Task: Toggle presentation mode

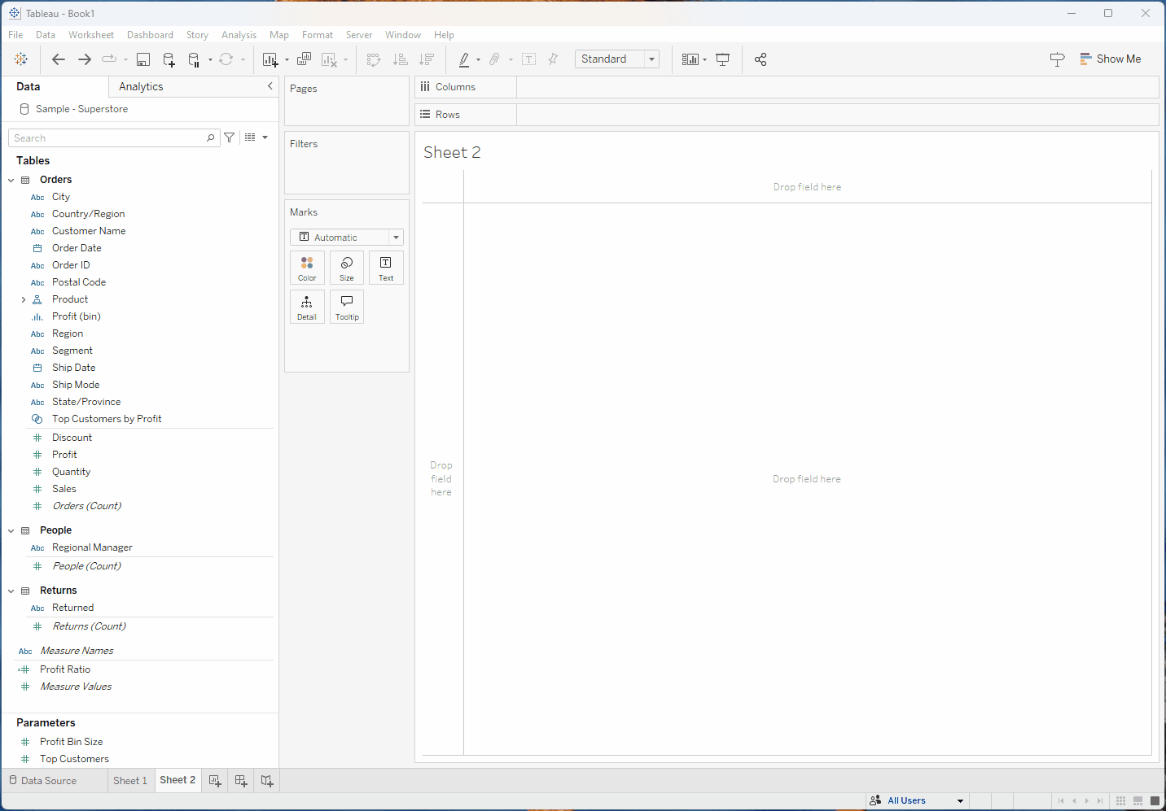Action: pos(722,59)
